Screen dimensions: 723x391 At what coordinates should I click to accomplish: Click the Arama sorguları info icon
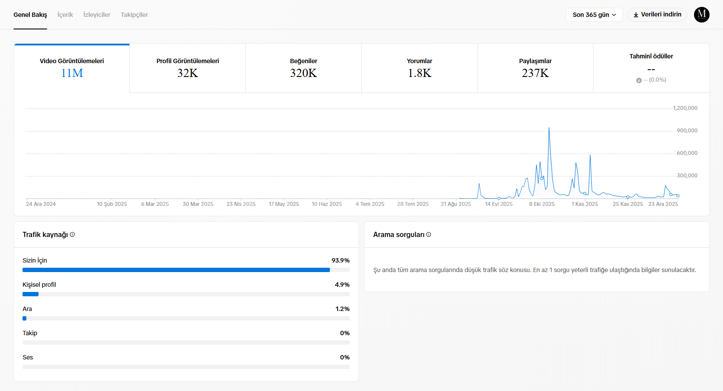429,234
